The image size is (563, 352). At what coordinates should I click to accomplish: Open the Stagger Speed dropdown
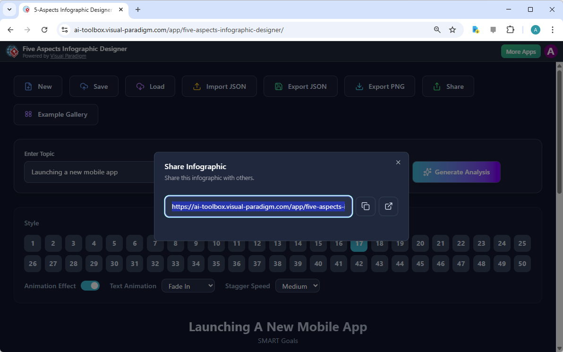click(x=298, y=285)
